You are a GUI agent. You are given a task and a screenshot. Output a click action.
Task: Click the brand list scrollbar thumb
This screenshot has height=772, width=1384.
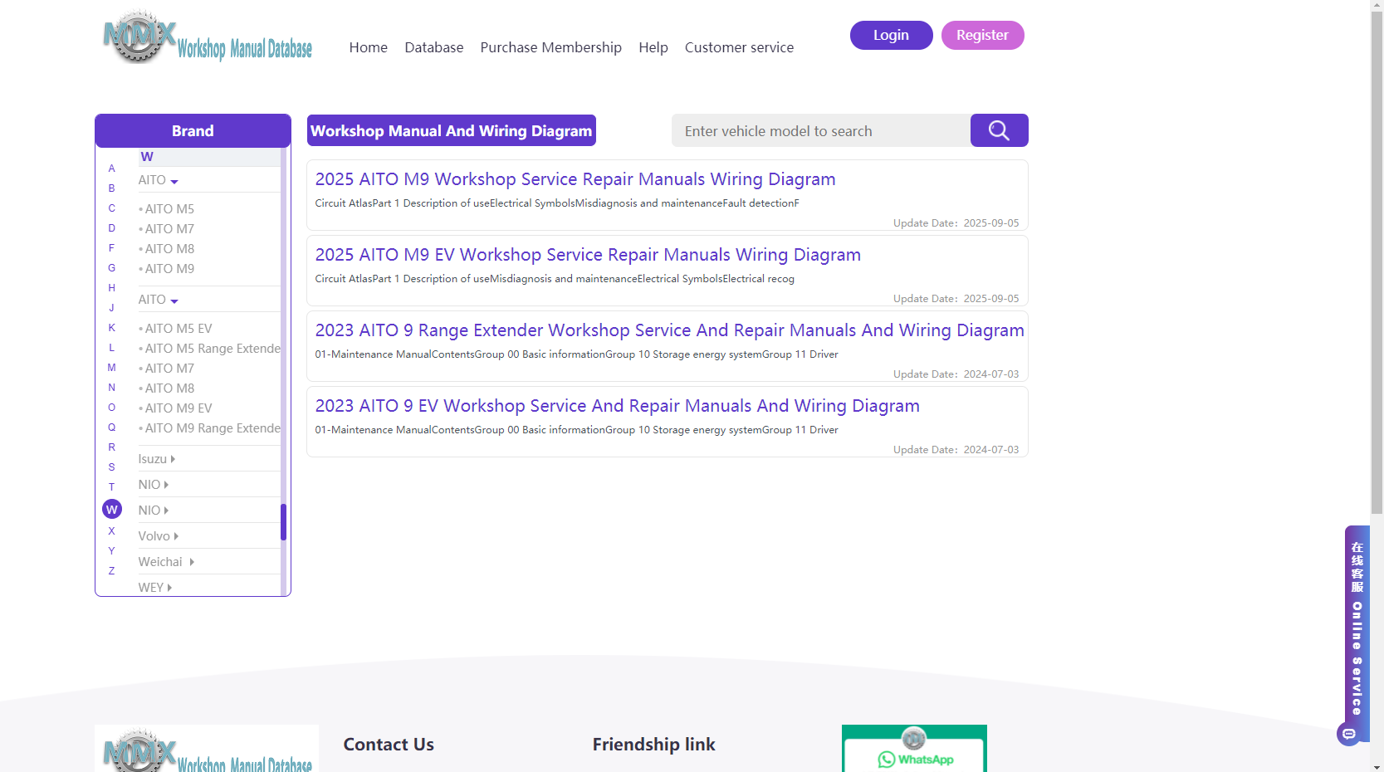[283, 522]
